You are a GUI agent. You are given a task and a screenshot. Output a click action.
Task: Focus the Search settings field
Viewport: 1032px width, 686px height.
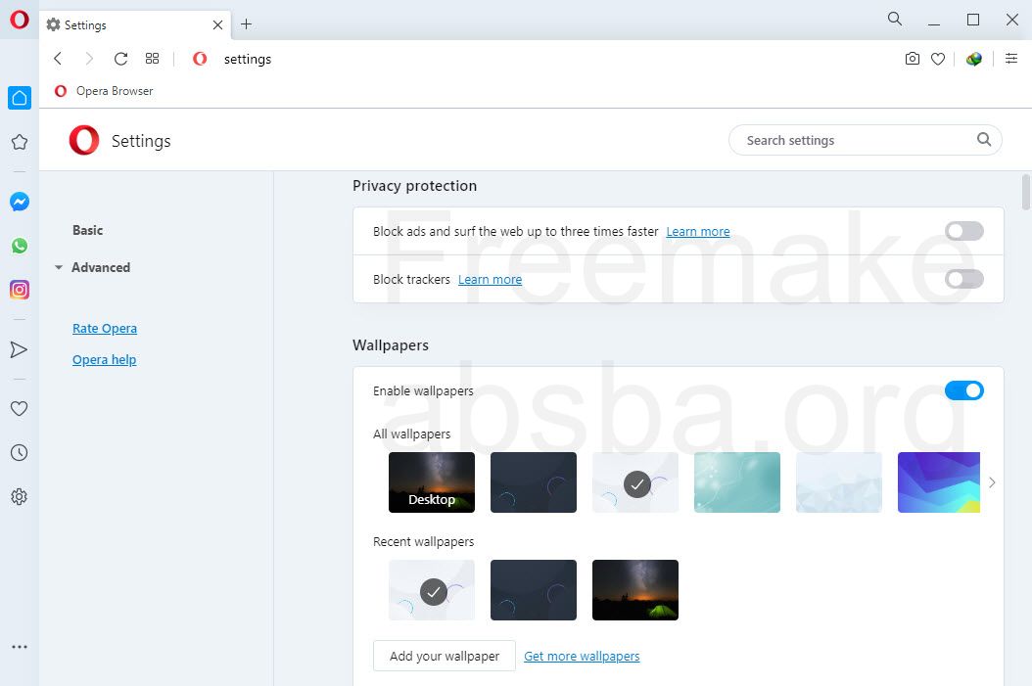pos(865,140)
